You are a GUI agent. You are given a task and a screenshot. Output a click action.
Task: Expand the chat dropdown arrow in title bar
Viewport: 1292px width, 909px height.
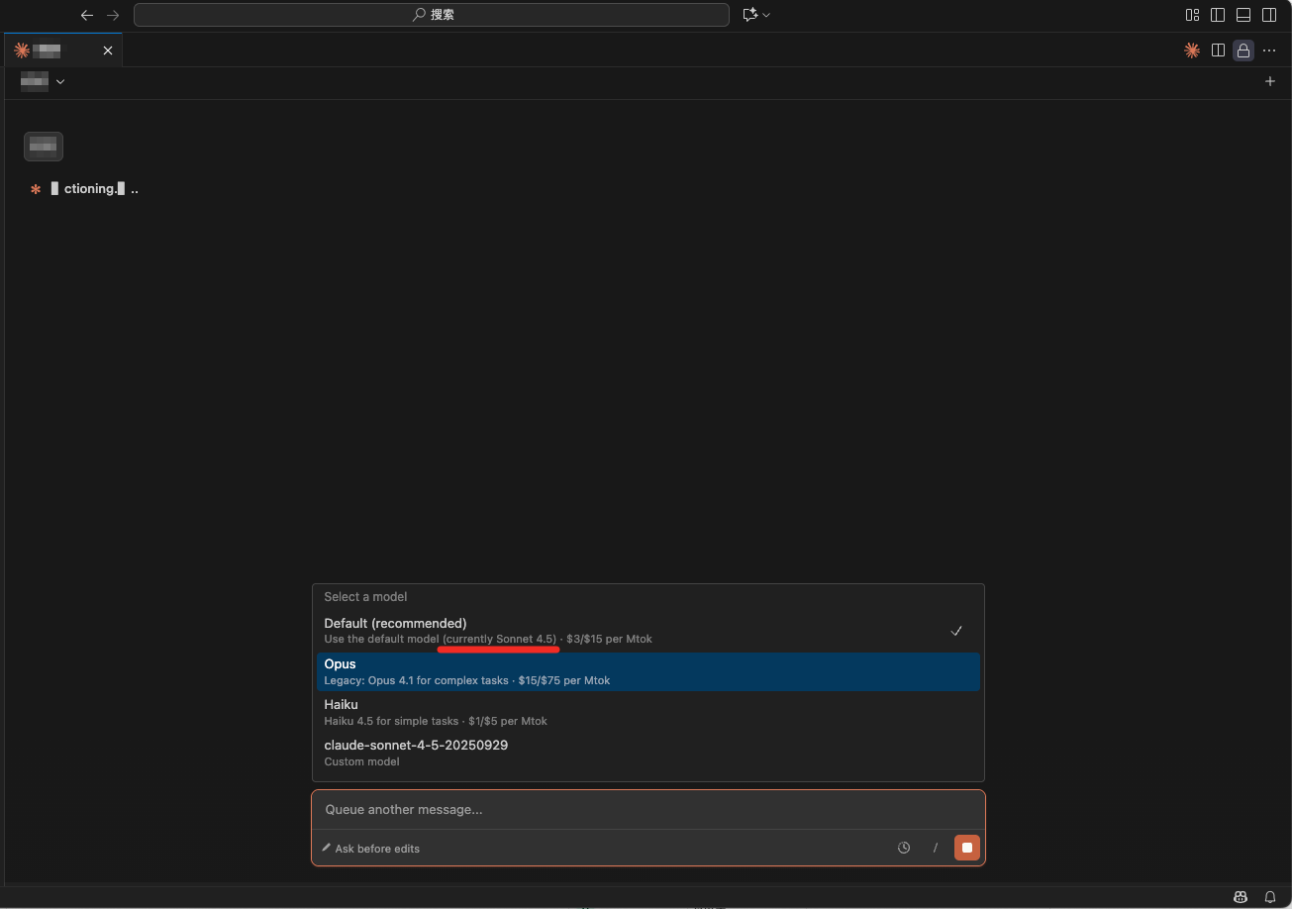point(766,15)
